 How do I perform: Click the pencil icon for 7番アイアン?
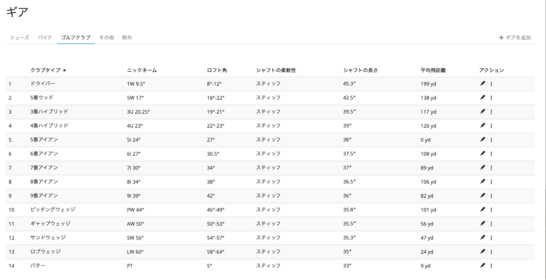[482, 168]
